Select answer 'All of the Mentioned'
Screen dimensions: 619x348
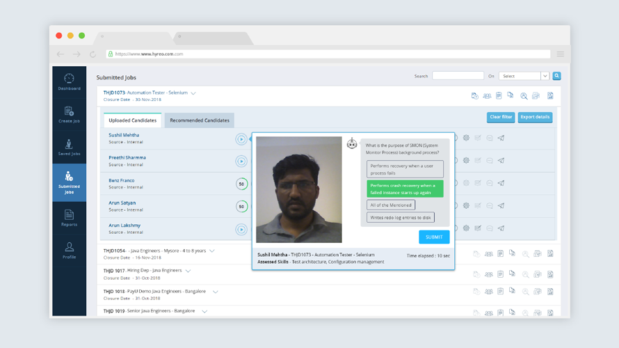(391, 205)
